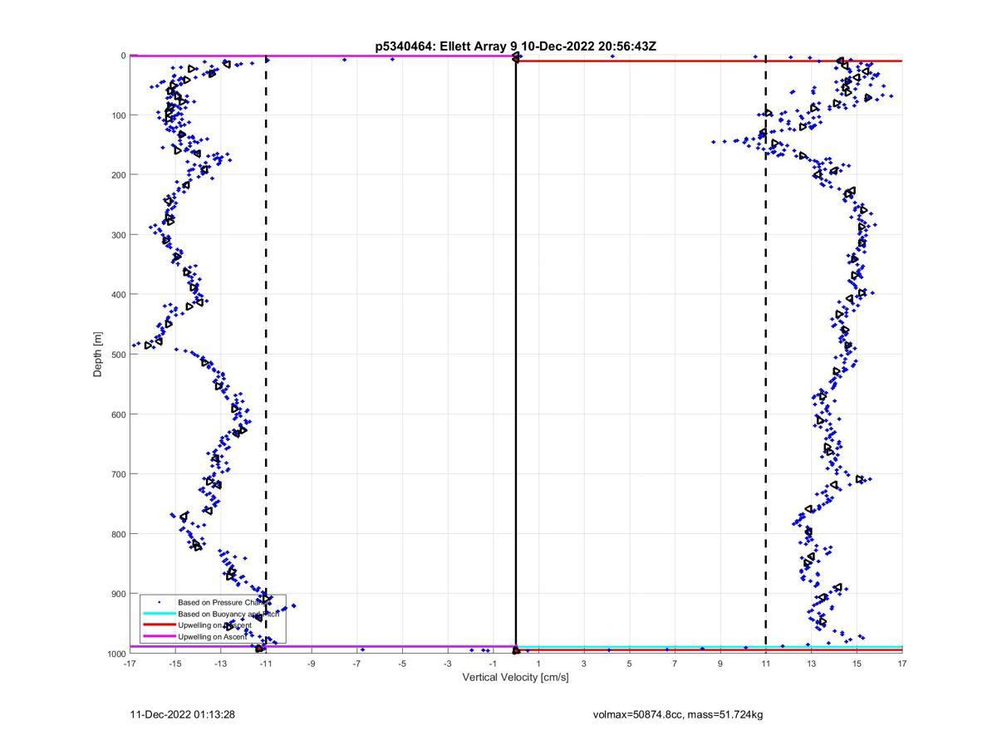Click the blue dot marker in the legend
This screenshot has width=997, height=735.
tap(159, 601)
